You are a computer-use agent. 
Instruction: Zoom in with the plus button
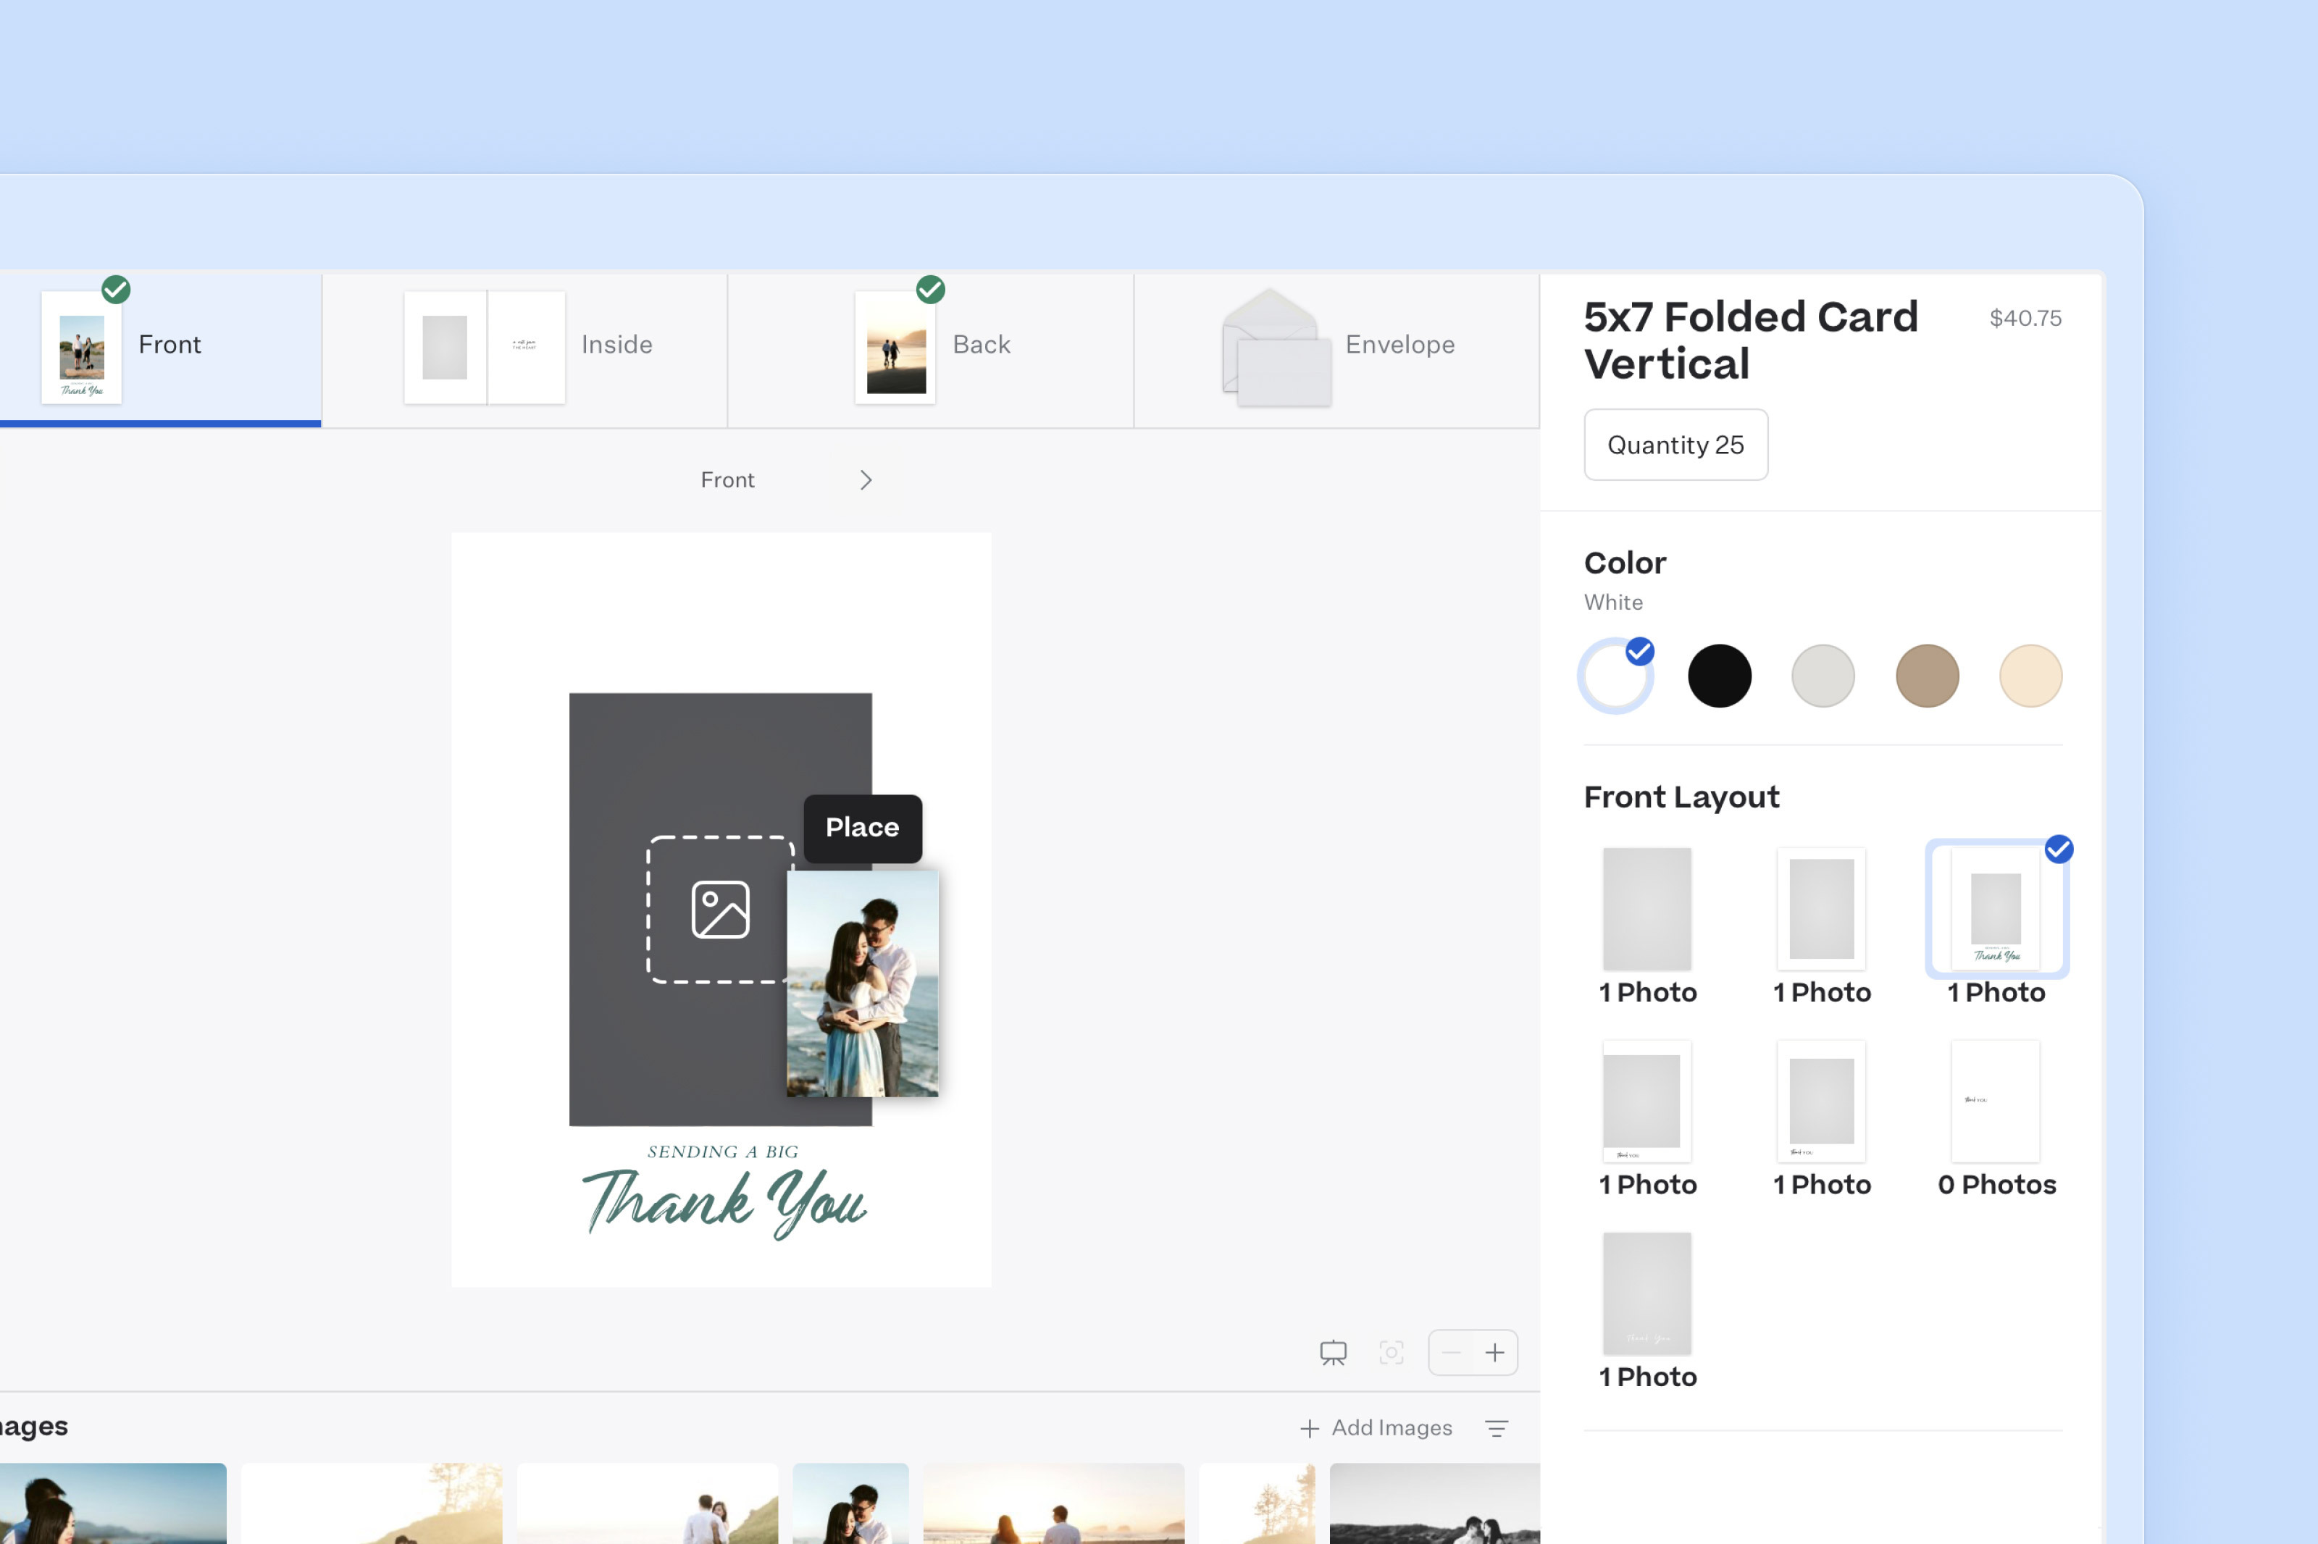(x=1495, y=1353)
